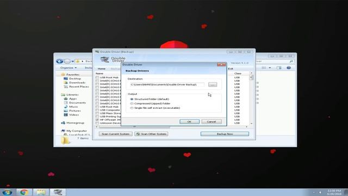Click the driver list scroll-down arrow
The image size is (348, 196).
pos(251,124)
